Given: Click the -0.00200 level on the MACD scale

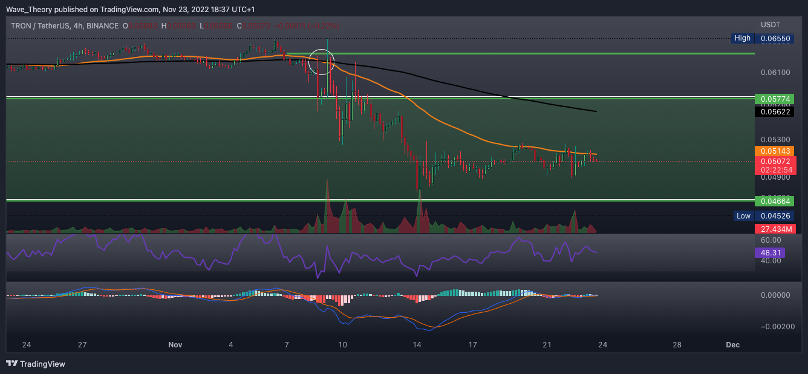Looking at the screenshot, I should pos(776,326).
